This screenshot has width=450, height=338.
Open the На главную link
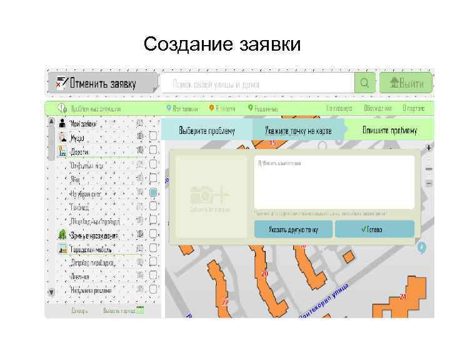[x=339, y=108]
